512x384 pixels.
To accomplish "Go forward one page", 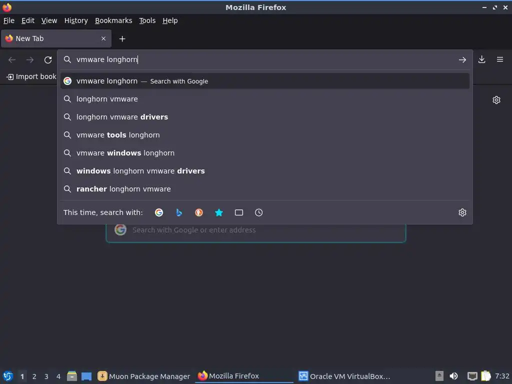I will click(30, 60).
